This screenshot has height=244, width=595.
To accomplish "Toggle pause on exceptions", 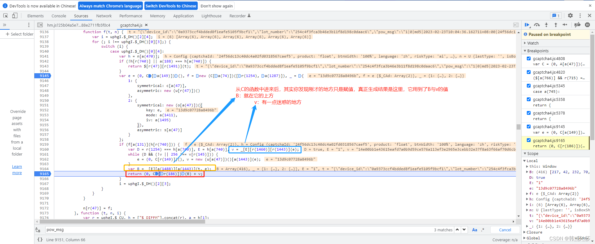I will click(587, 25).
